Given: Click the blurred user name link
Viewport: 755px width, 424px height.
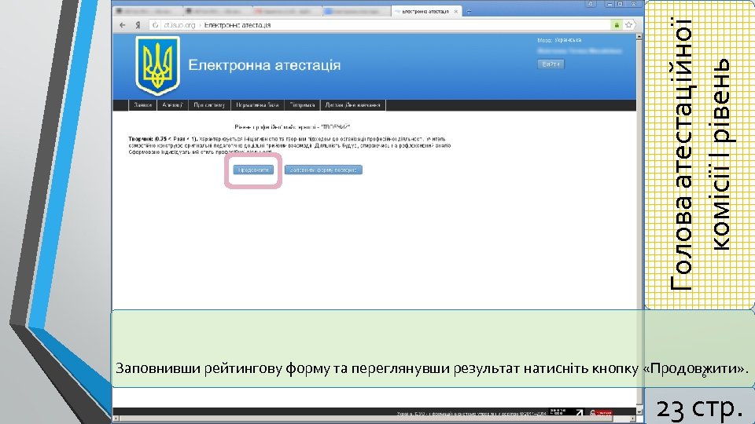Looking at the screenshot, I should point(580,50).
